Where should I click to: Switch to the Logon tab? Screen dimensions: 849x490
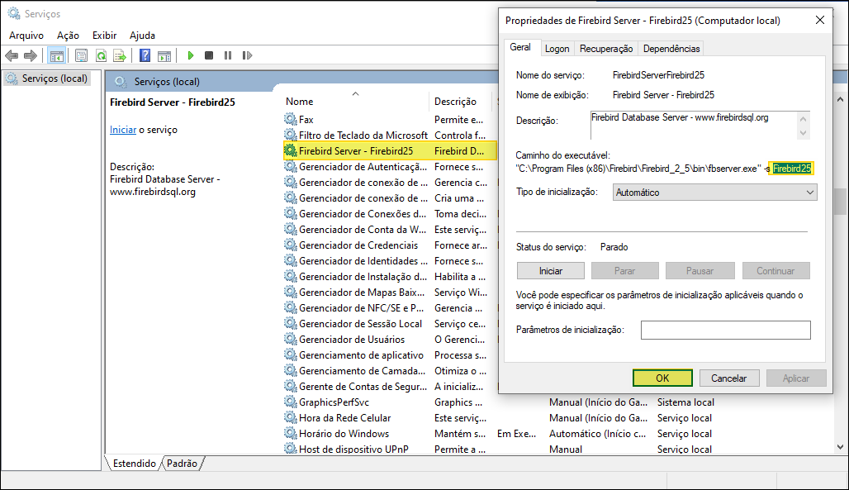(x=557, y=49)
